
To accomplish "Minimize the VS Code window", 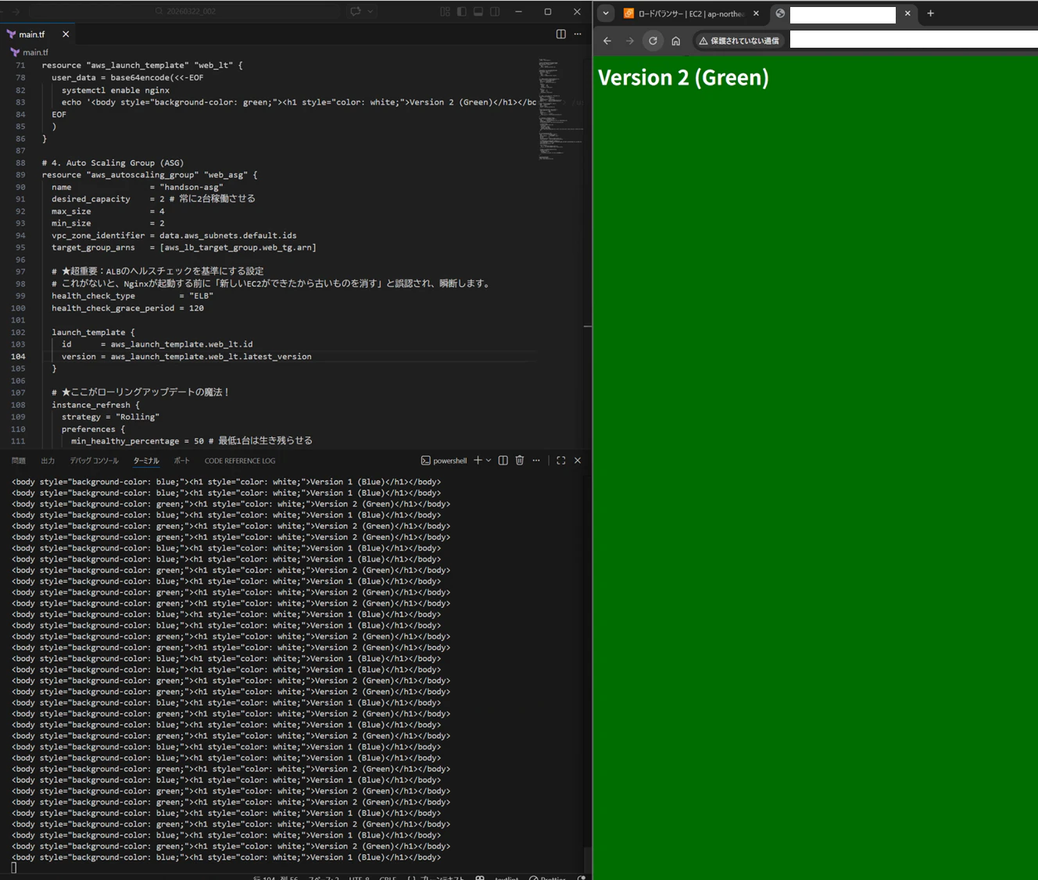I will click(x=519, y=12).
